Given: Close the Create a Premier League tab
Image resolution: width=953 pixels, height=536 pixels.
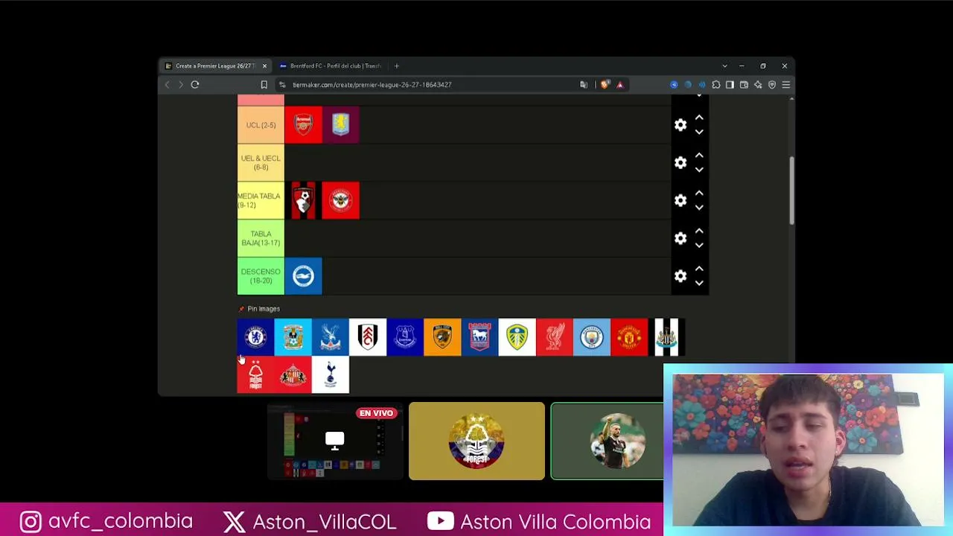Looking at the screenshot, I should point(264,66).
